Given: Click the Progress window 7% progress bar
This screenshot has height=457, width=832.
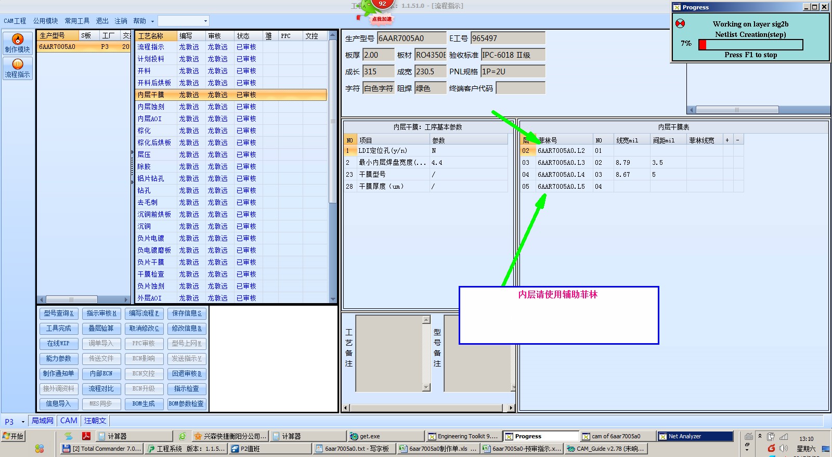Looking at the screenshot, I should point(750,45).
